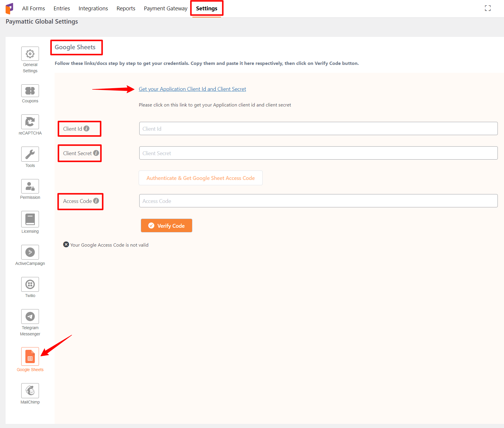Click 'Your Google Access Code is not valid' message
This screenshot has height=428, width=504.
tap(109, 245)
